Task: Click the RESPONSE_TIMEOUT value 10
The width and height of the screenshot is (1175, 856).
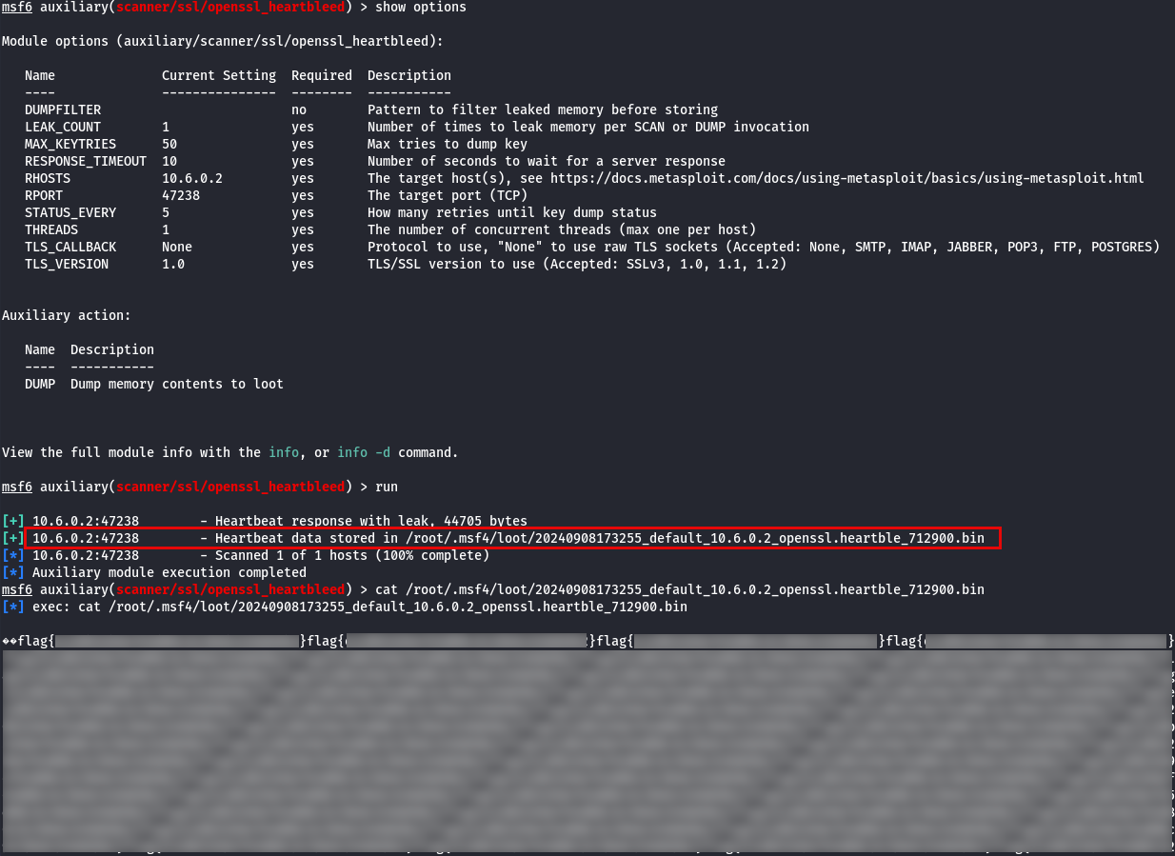Action: (169, 161)
